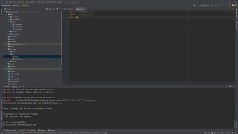Collapse the resources folder
The image size is (238, 134).
(x=7, y=49)
